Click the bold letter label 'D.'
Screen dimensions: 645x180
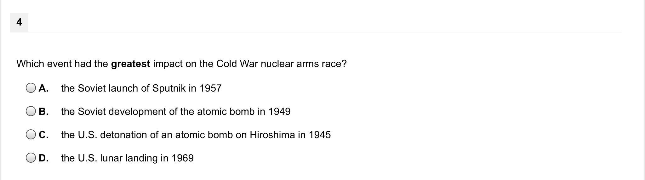[x=43, y=158]
